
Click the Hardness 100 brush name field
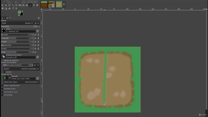click(x=21, y=32)
